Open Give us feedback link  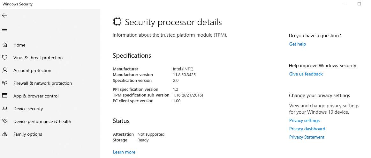pyautogui.click(x=306, y=74)
